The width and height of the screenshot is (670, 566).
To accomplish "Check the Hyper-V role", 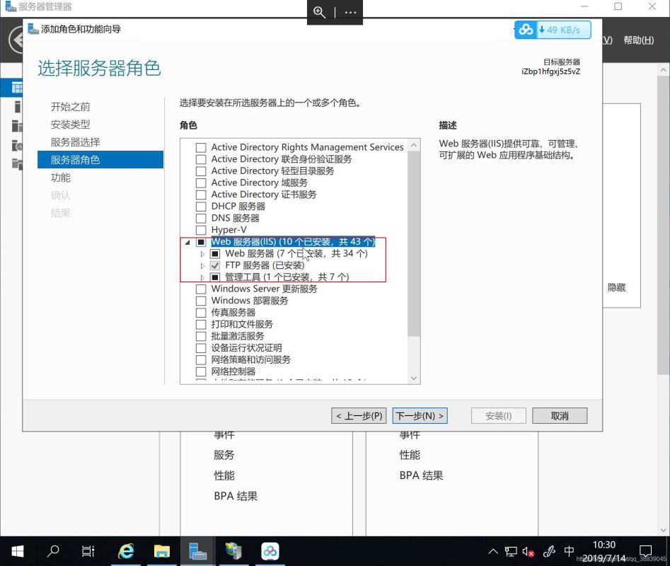I will tap(201, 230).
